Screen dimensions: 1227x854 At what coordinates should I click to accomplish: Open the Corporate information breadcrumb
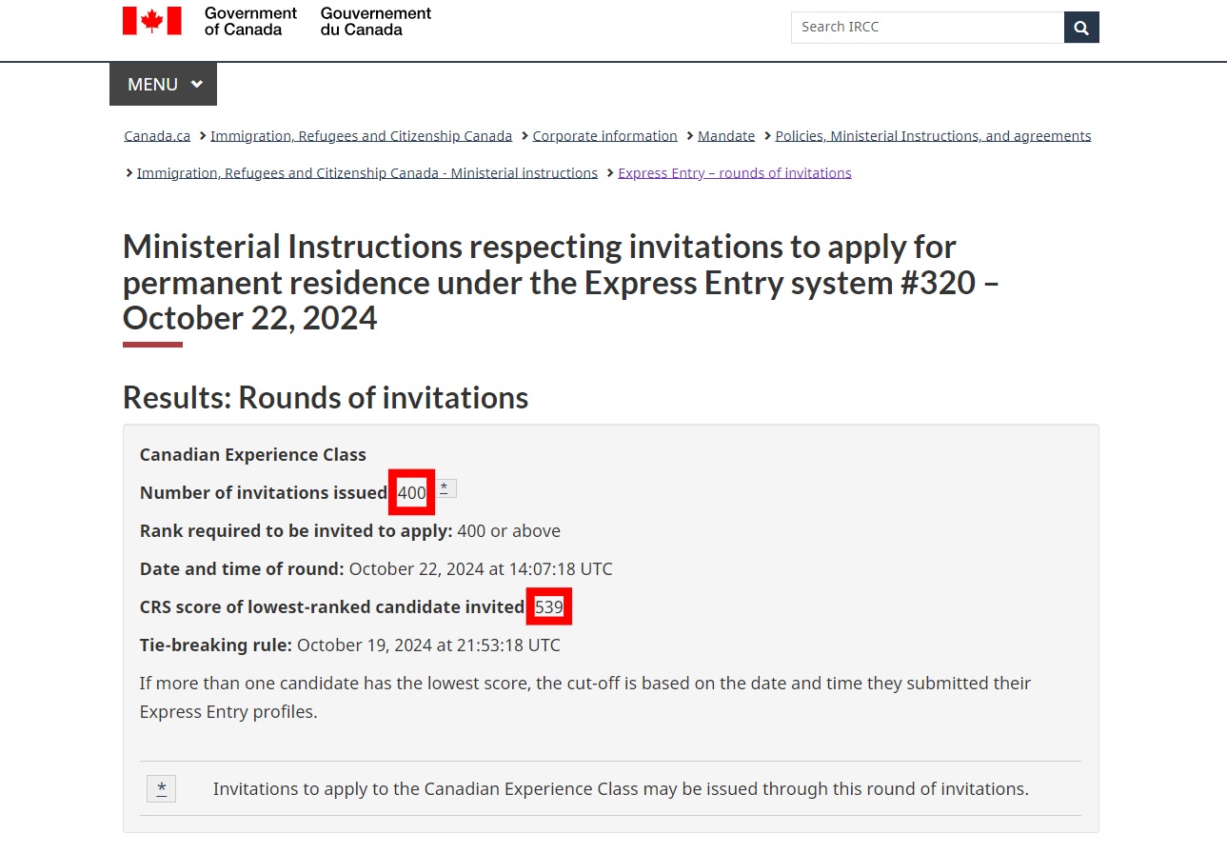604,136
